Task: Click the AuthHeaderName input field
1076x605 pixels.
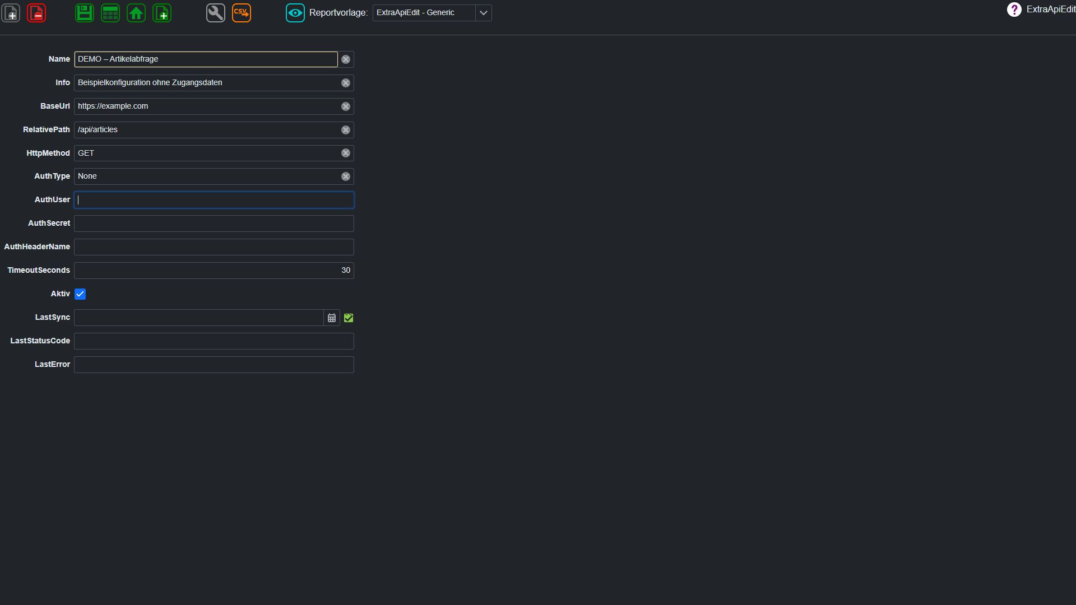Action: pyautogui.click(x=214, y=247)
